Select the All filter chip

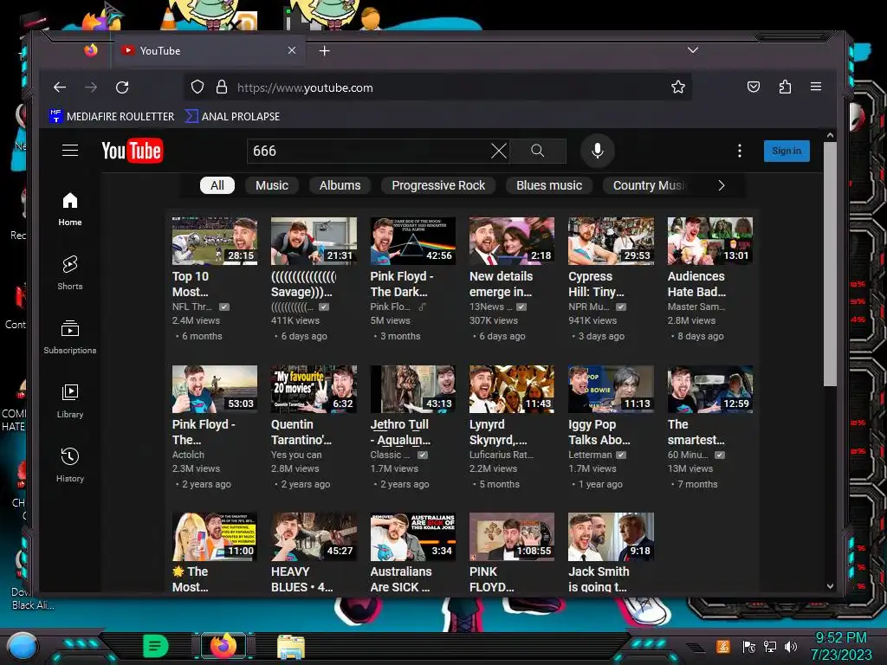click(x=217, y=185)
